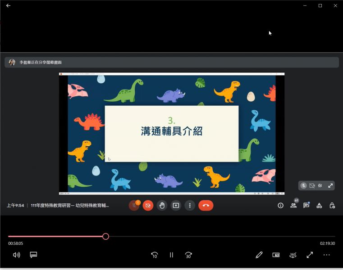This screenshot has width=343, height=270.
Task: Click the raise hand icon
Action: point(162,205)
